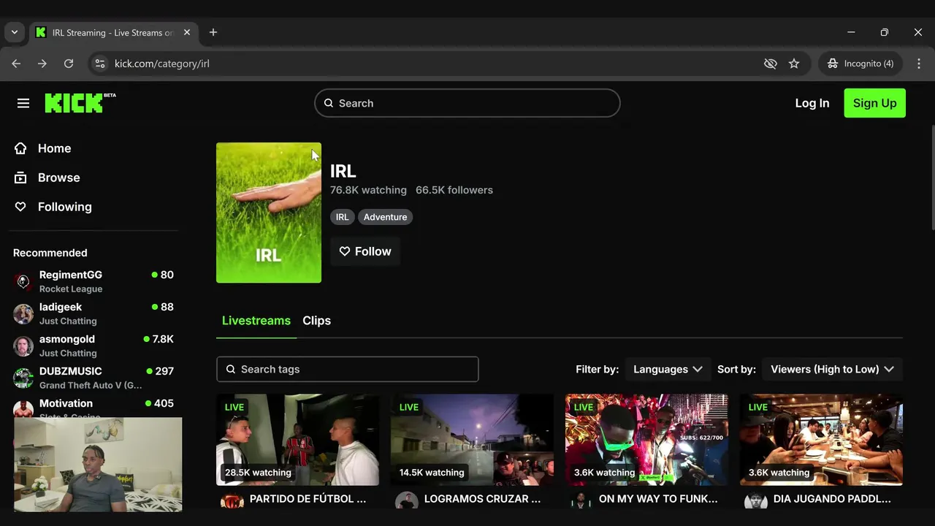This screenshot has width=935, height=526.
Task: Switch to the Clips tab
Action: (316, 321)
